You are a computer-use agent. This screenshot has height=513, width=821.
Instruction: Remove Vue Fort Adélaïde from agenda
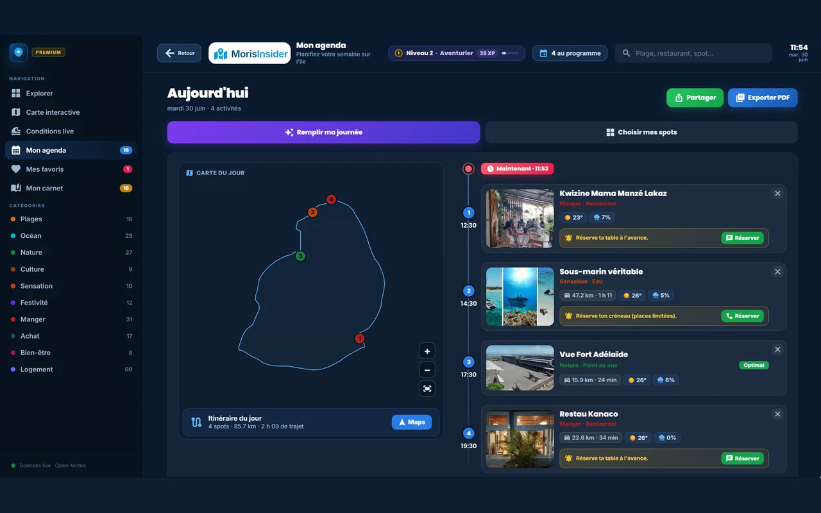pos(777,349)
